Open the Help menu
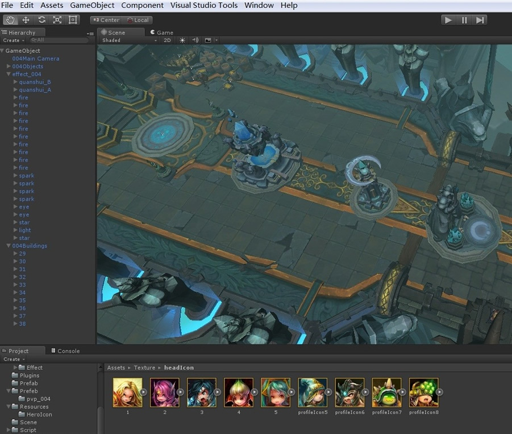 [x=289, y=5]
